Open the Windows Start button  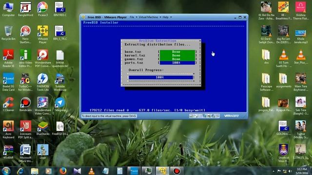point(6,171)
